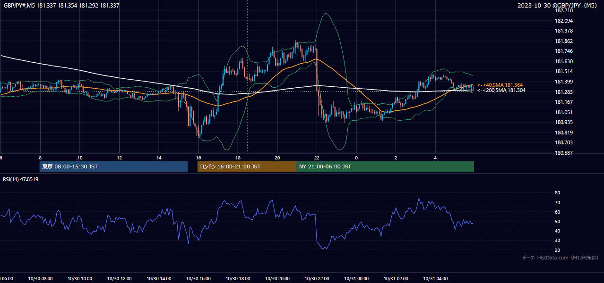Click price axis value 180.587
Viewport: 604px width, 283px height.
coord(564,152)
